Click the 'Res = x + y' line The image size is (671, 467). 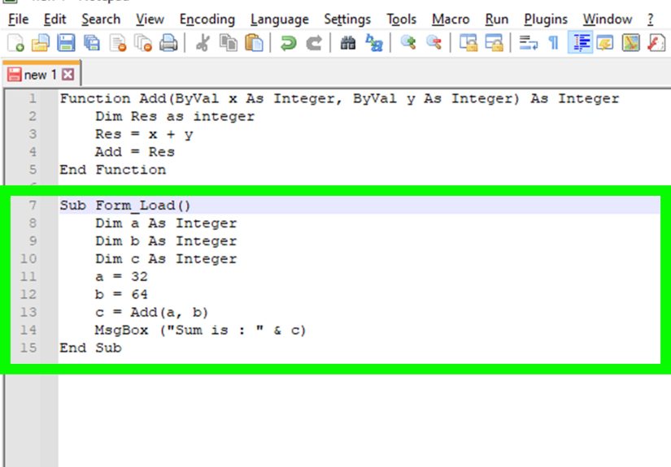[x=144, y=134]
